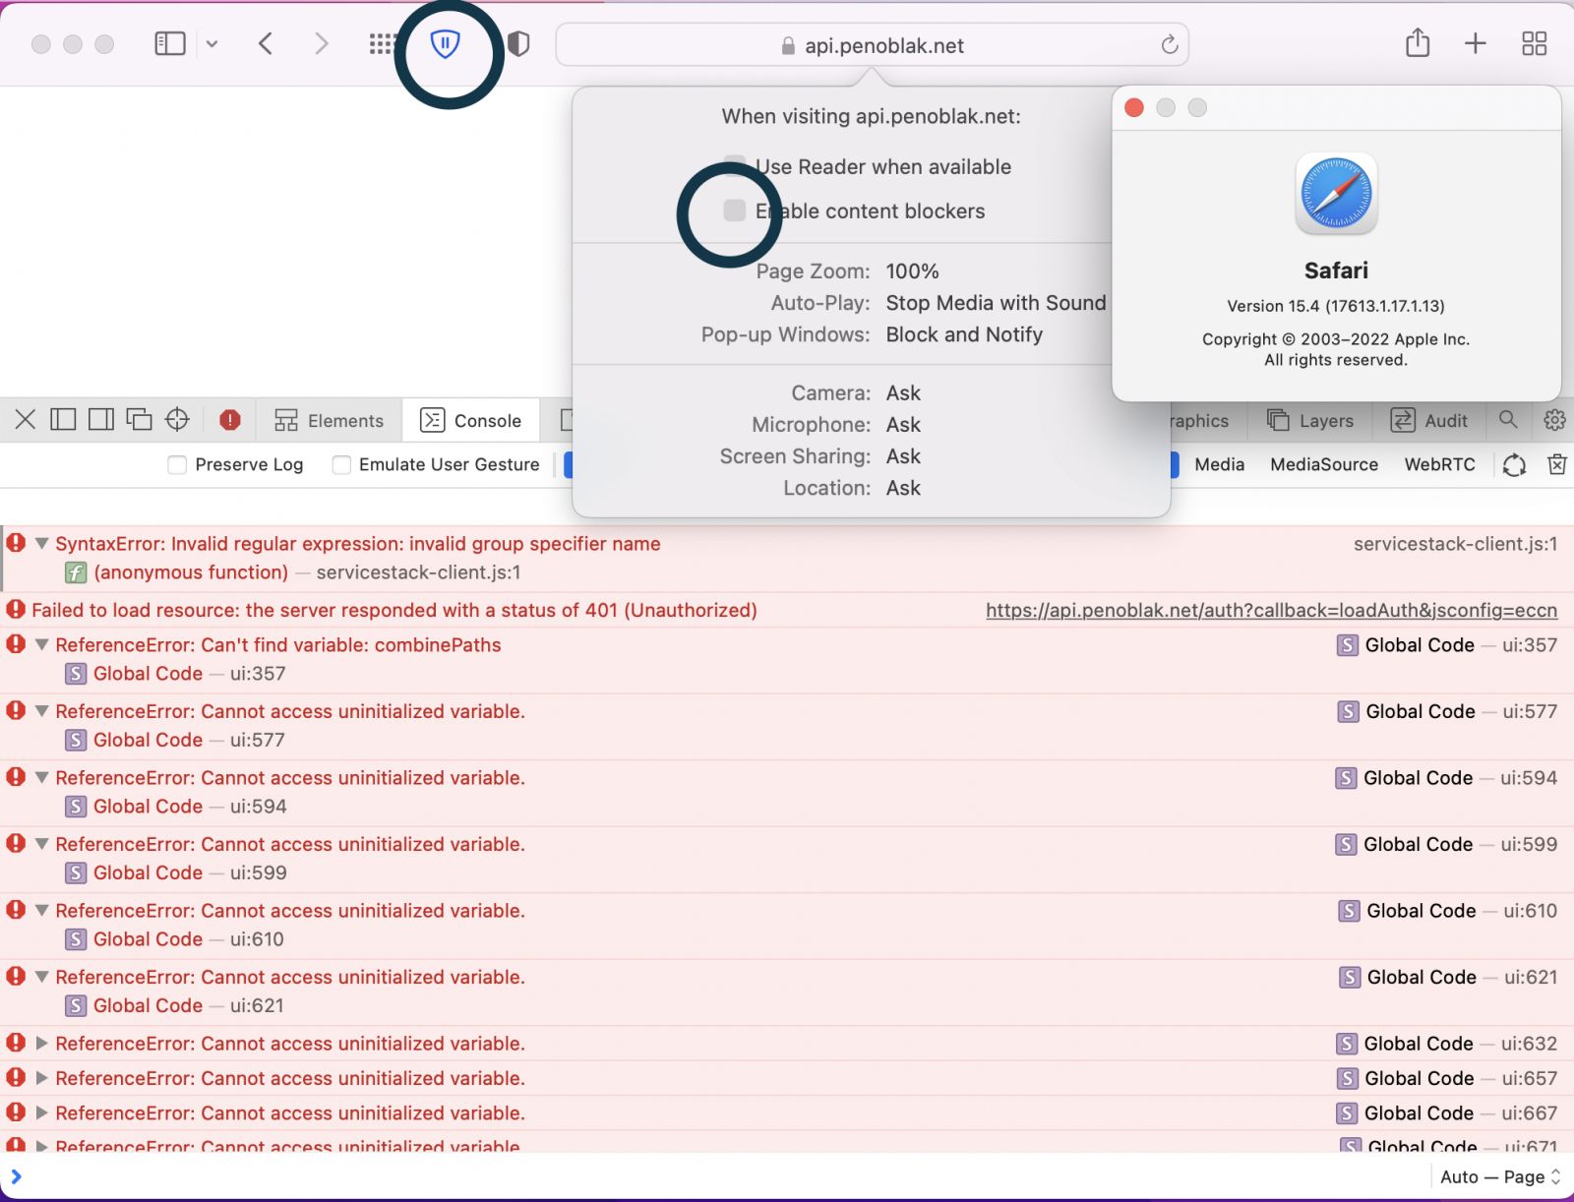Open the failed auth callback URL link
The image size is (1574, 1202).
[x=1271, y=610]
